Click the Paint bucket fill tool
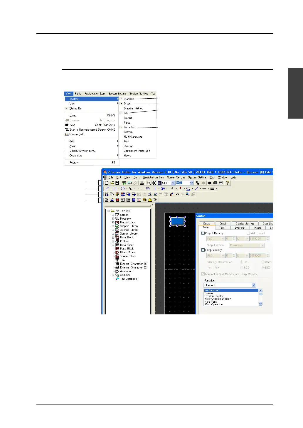The width and height of the screenshot is (303, 428). pyautogui.click(x=148, y=188)
